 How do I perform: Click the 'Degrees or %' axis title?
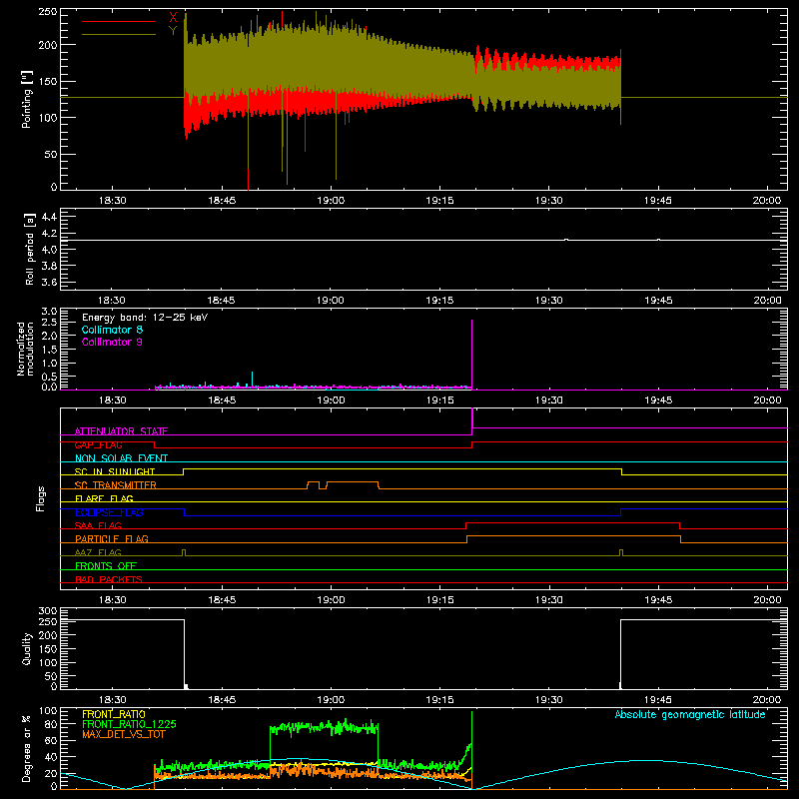coord(27,748)
